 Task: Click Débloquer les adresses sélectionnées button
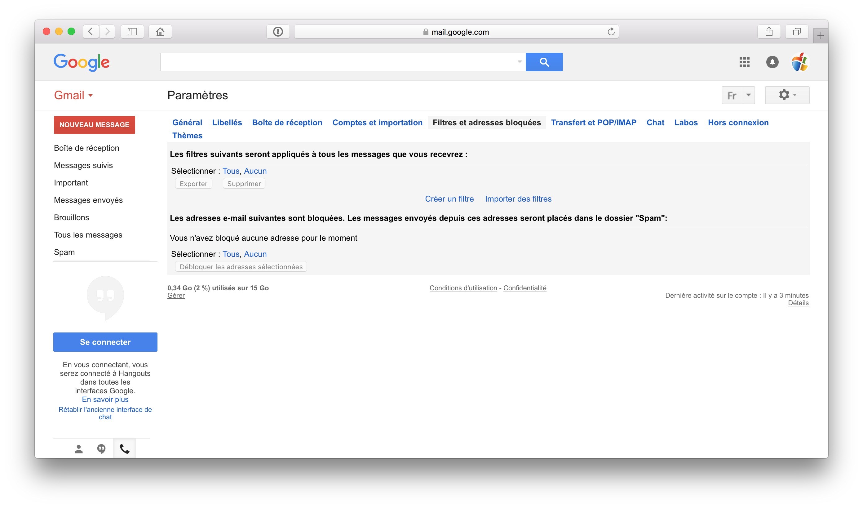click(241, 267)
